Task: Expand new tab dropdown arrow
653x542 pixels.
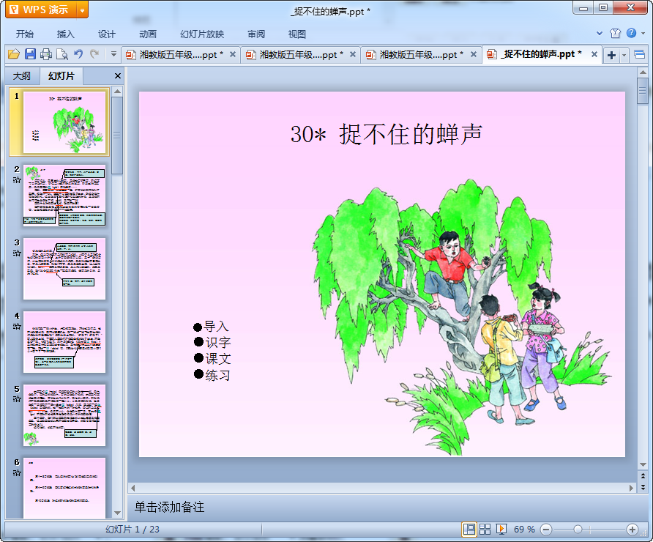Action: point(624,55)
